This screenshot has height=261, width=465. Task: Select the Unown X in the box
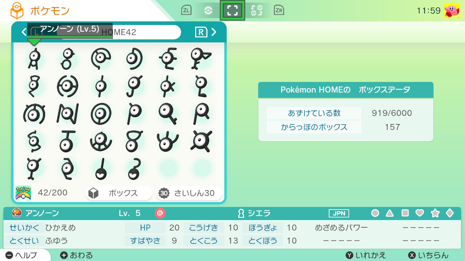pos(201,141)
